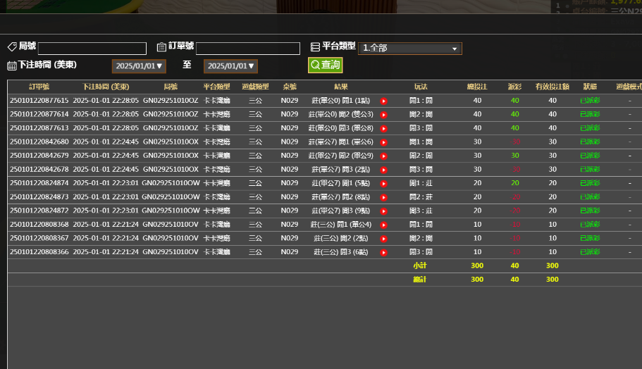The width and height of the screenshot is (642, 369).
Task: Open replay icon for order 250101220824874
Action: [x=384, y=183]
